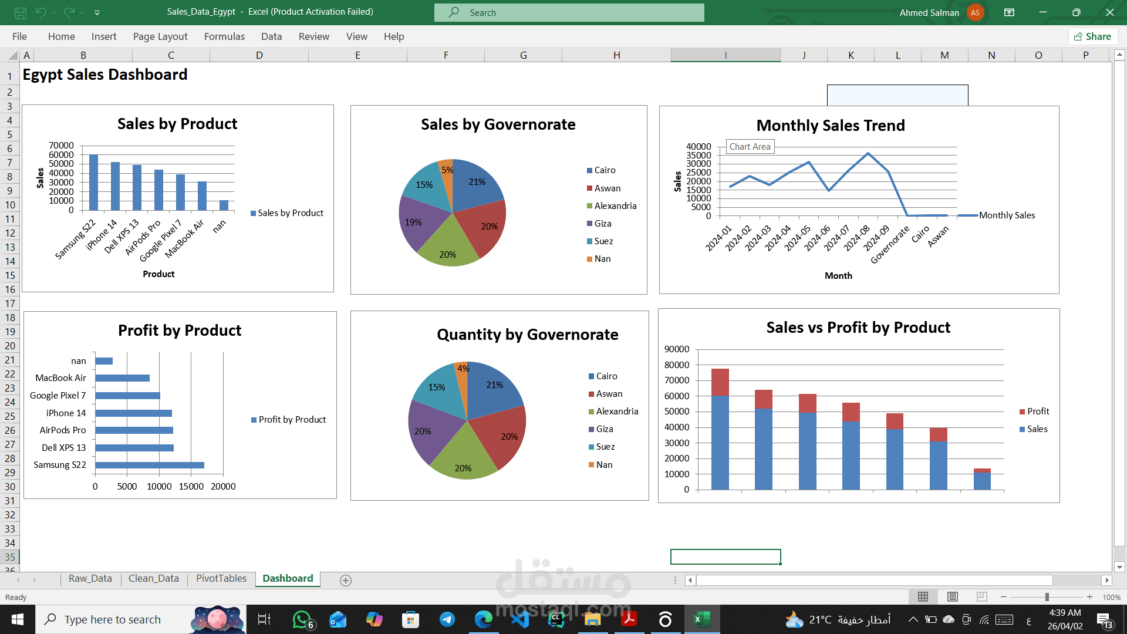Click the zoom slider handle
The height and width of the screenshot is (634, 1127).
click(x=1047, y=597)
